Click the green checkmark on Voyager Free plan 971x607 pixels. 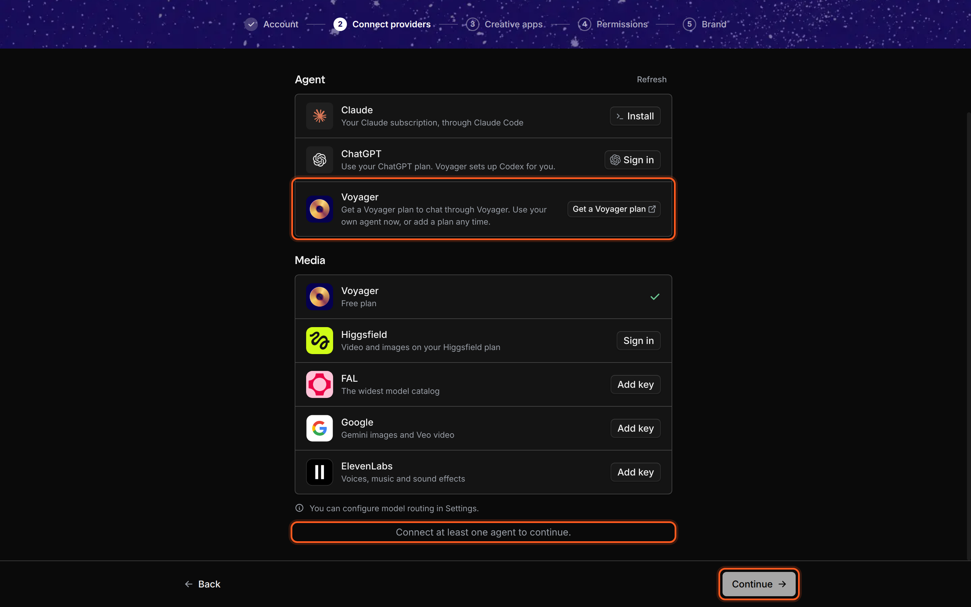tap(655, 297)
